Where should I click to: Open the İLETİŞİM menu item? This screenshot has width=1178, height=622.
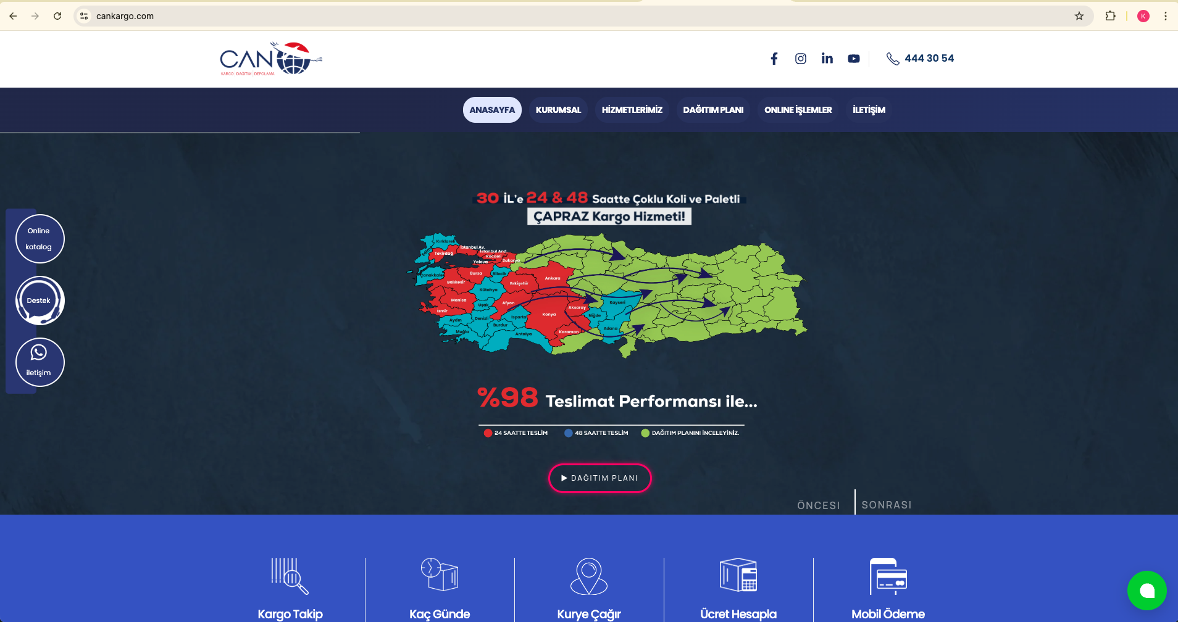click(x=869, y=110)
